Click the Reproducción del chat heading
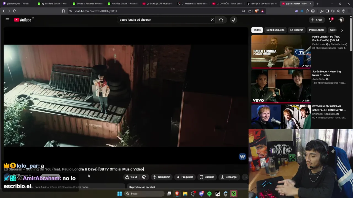The width and height of the screenshot is (353, 198). point(142,187)
